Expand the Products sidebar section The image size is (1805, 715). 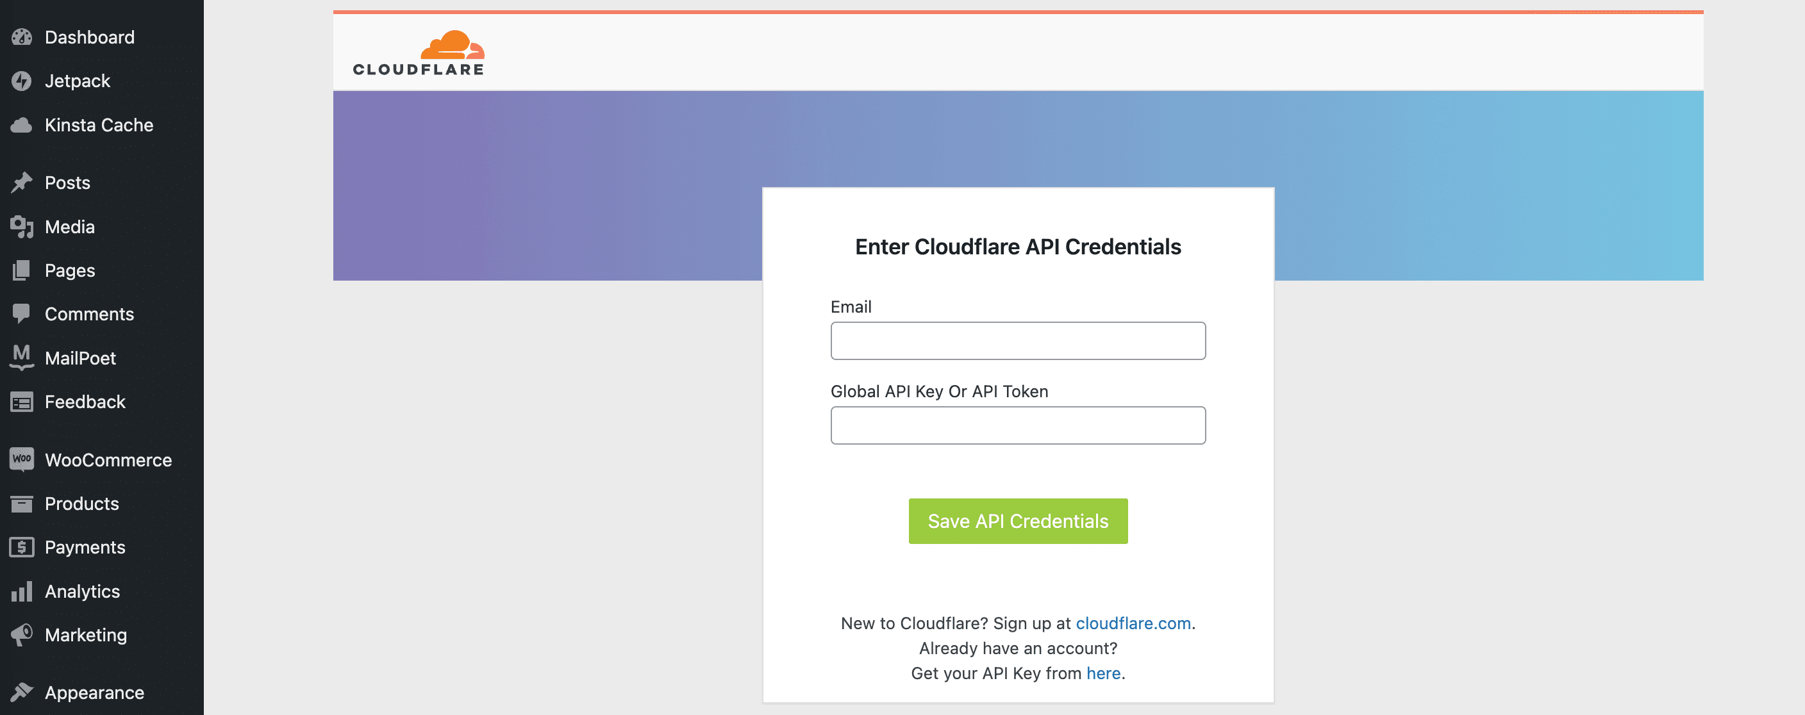coord(81,503)
